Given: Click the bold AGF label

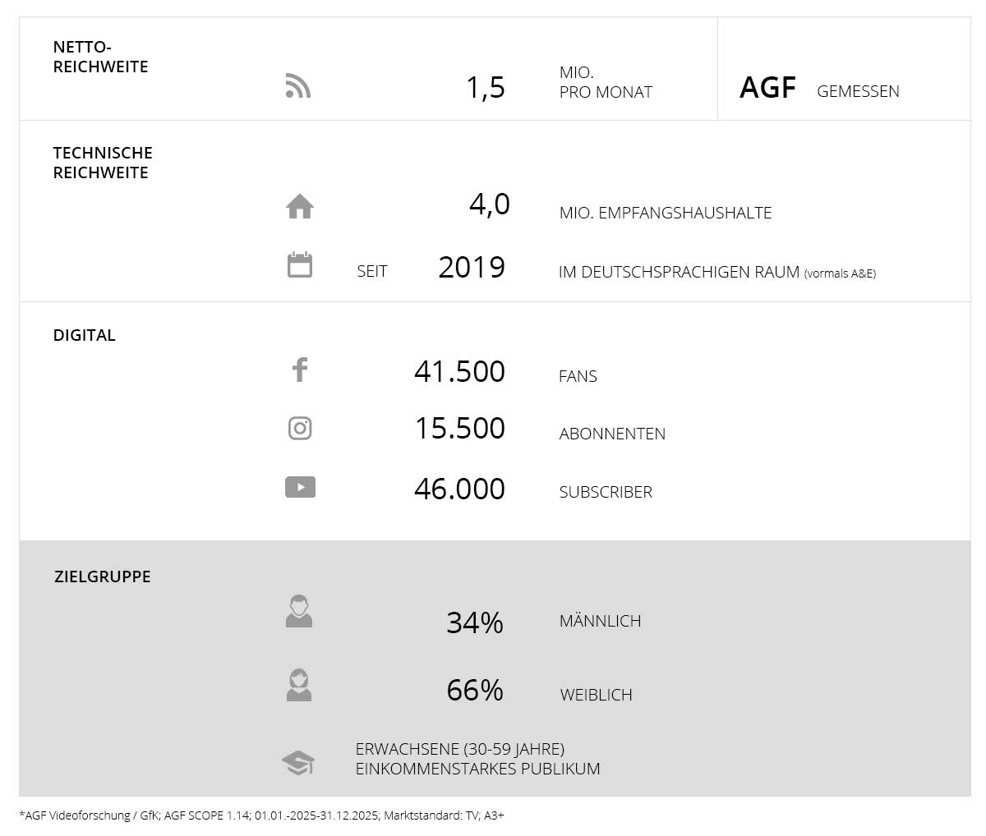Looking at the screenshot, I should pos(767,88).
